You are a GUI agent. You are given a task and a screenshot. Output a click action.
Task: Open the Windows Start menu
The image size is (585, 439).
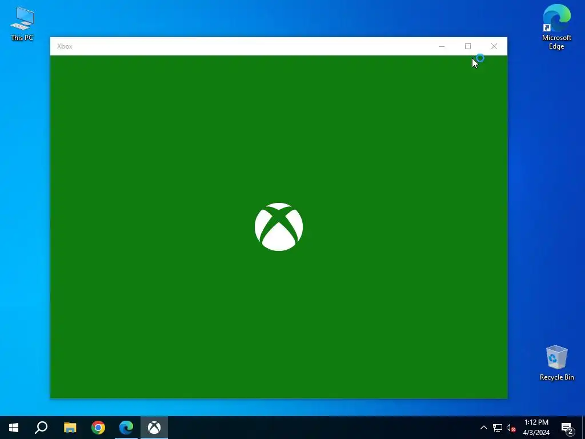pos(14,428)
